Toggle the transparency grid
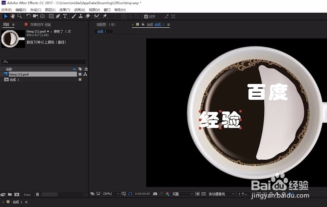This screenshot has width=327, height=207. [203, 194]
